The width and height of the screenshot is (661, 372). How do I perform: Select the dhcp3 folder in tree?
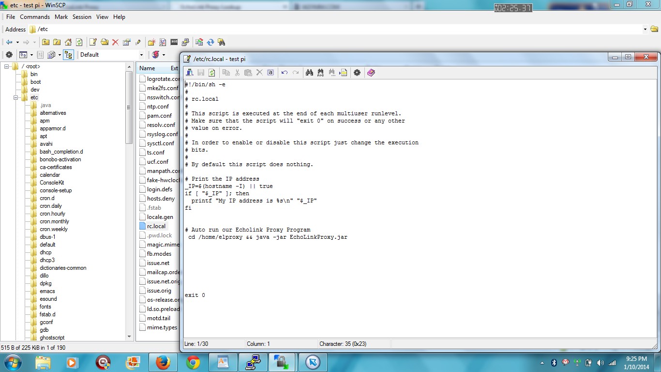pos(47,260)
